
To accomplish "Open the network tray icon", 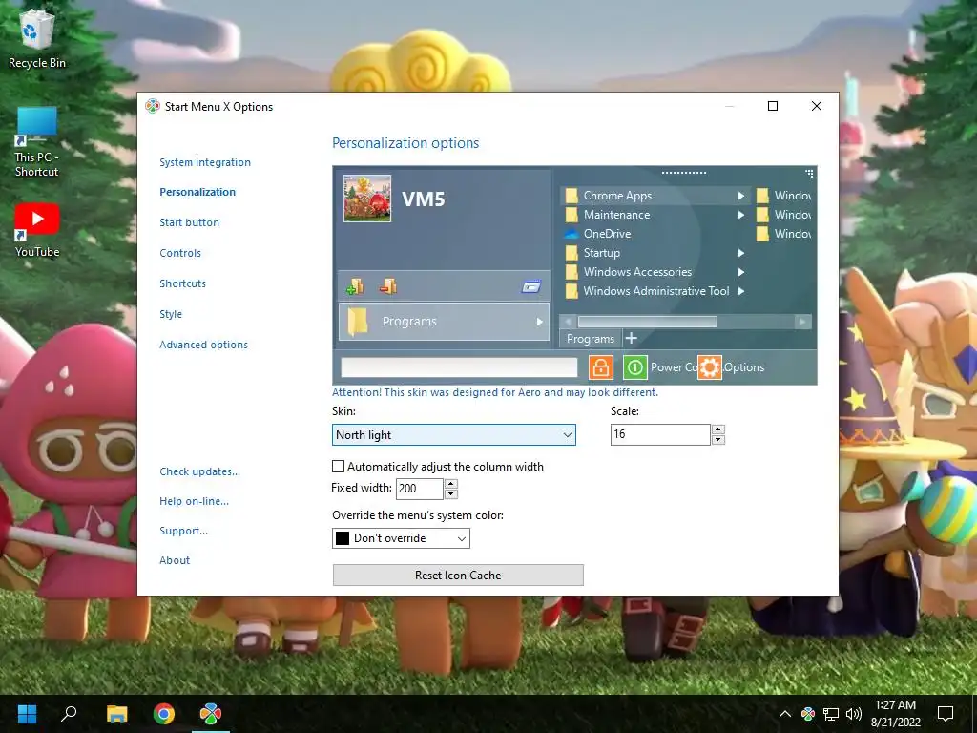I will (831, 714).
